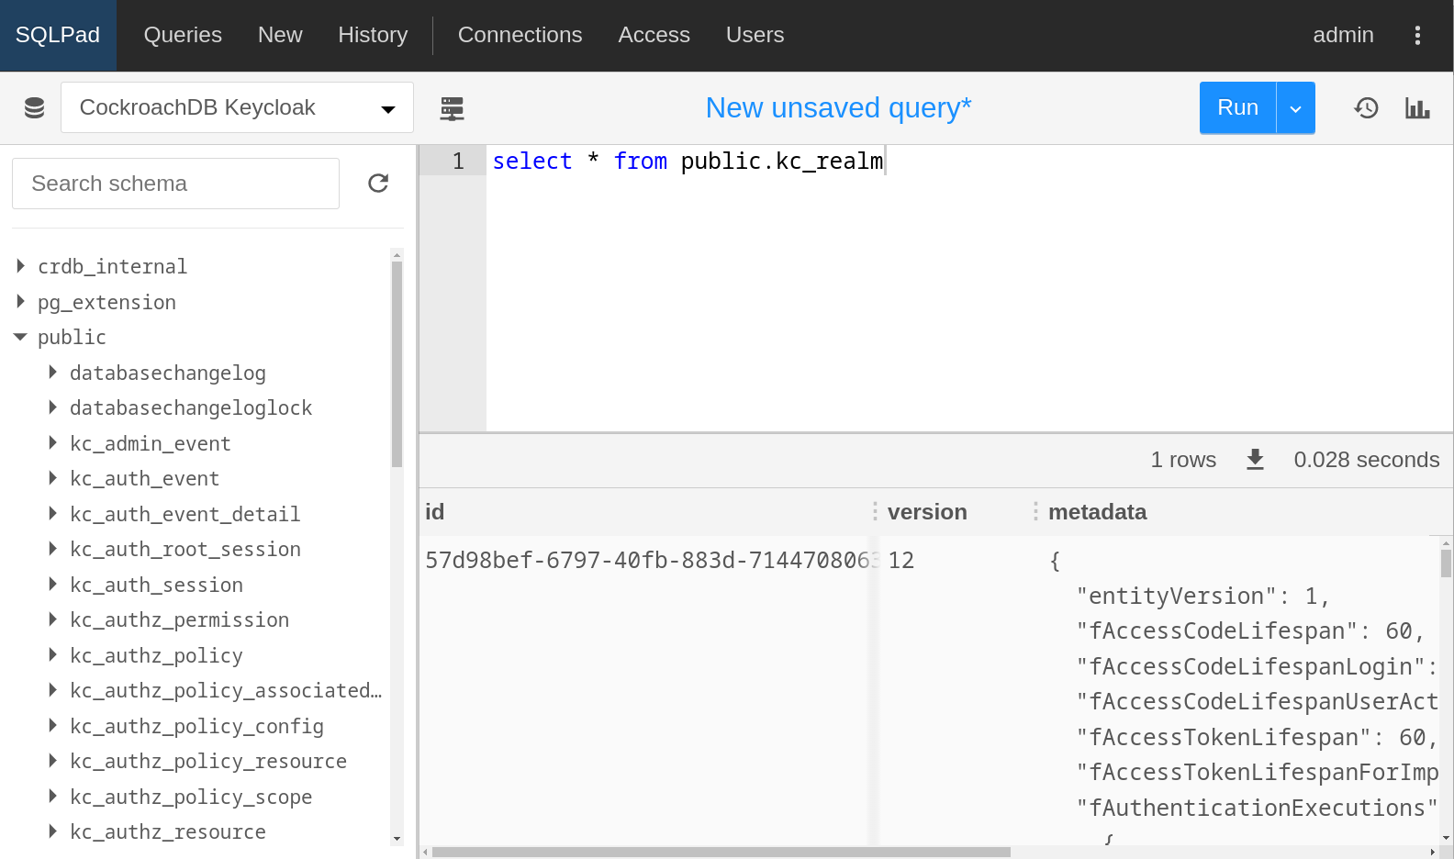
Task: Expand kc_authz_policy_resource table
Action: coord(52,761)
